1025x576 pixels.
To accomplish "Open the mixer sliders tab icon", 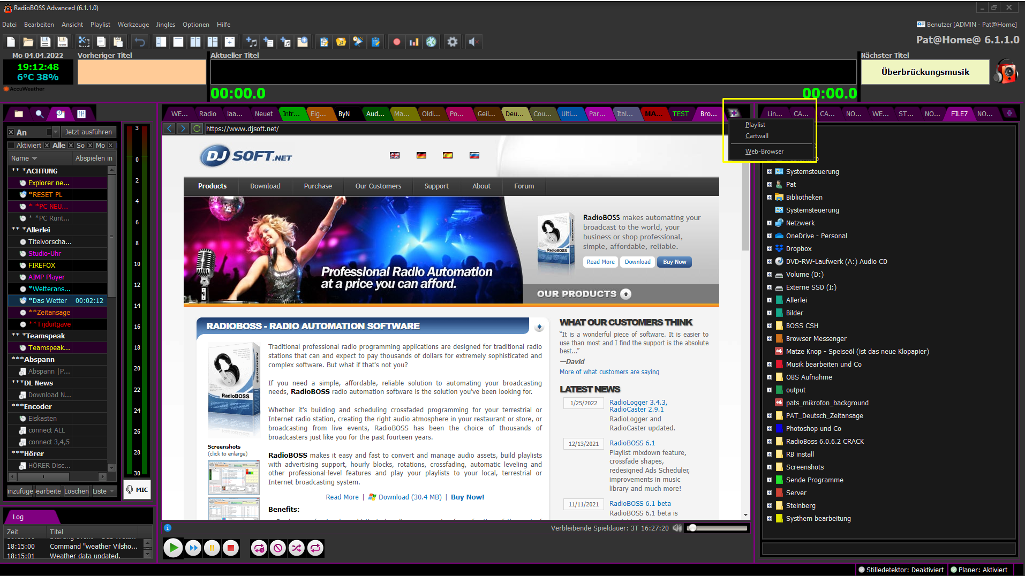I will 81,113.
